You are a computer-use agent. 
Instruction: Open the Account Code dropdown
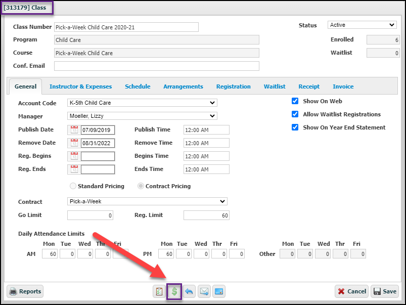142,103
